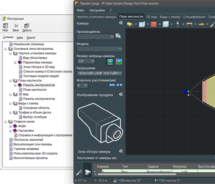This screenshot has height=184, width=215.
Task: Open the focal length dropdown showing 4
Action: pyautogui.click(x=83, y=85)
